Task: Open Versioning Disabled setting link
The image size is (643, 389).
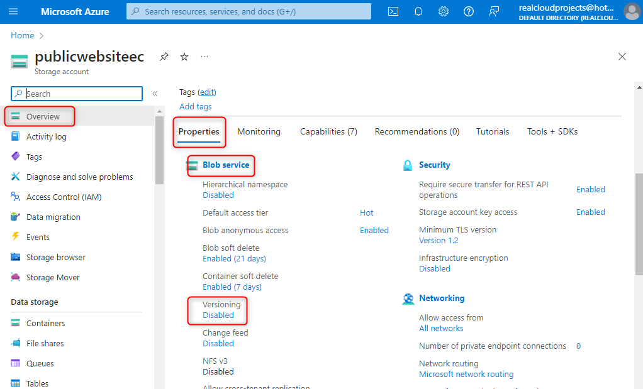Action: pyautogui.click(x=218, y=315)
